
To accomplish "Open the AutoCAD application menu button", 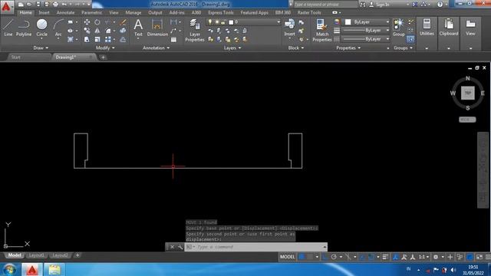I will click(6, 6).
